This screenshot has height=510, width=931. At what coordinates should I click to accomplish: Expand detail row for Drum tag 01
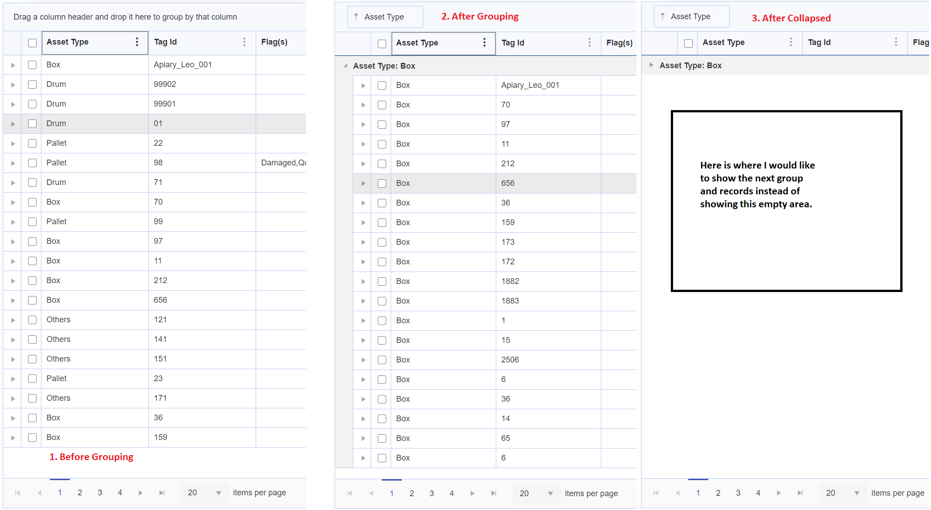tap(13, 123)
